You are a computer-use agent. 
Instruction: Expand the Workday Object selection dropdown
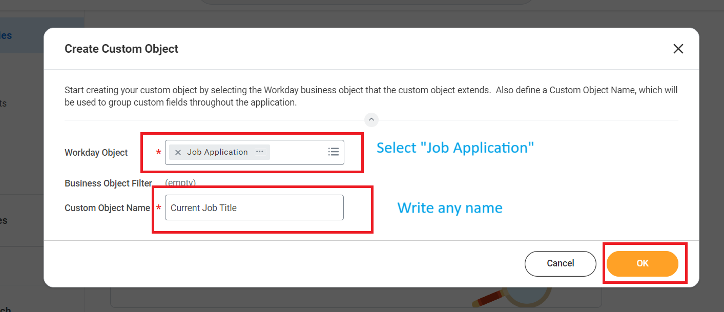pyautogui.click(x=334, y=152)
